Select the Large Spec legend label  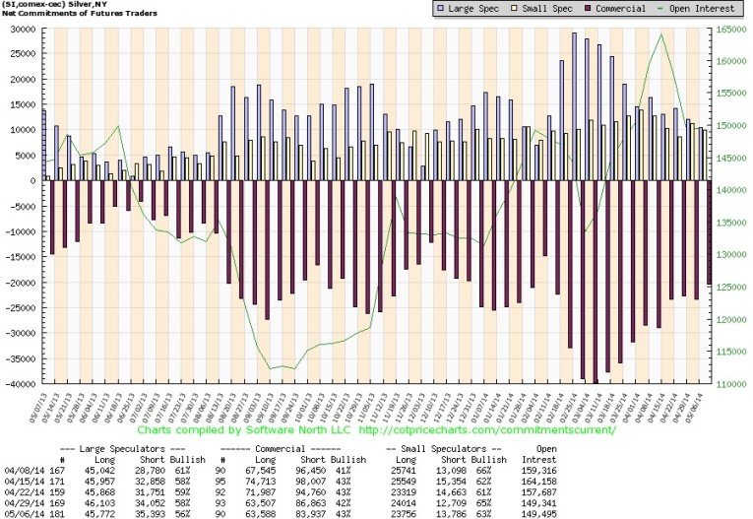473,9
